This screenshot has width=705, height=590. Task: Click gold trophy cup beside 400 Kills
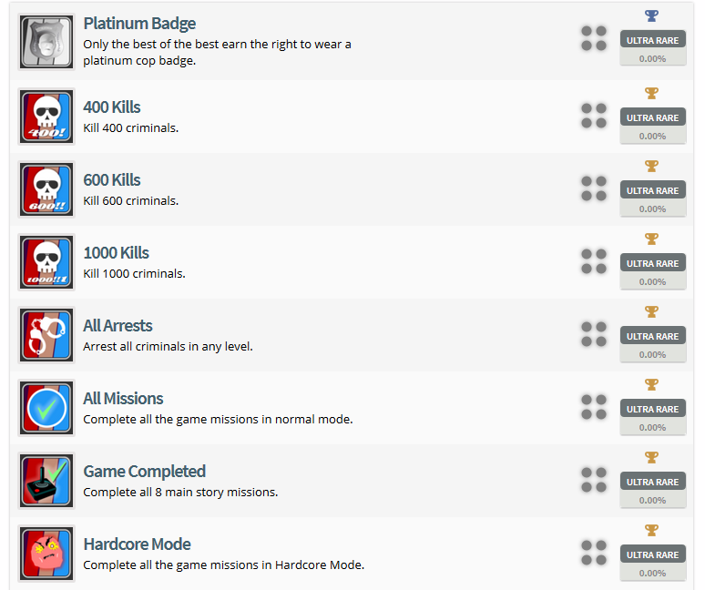651,93
